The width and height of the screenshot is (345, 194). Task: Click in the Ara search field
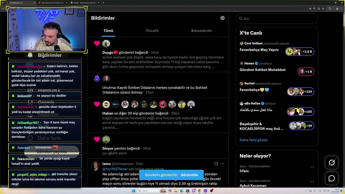coord(277,18)
